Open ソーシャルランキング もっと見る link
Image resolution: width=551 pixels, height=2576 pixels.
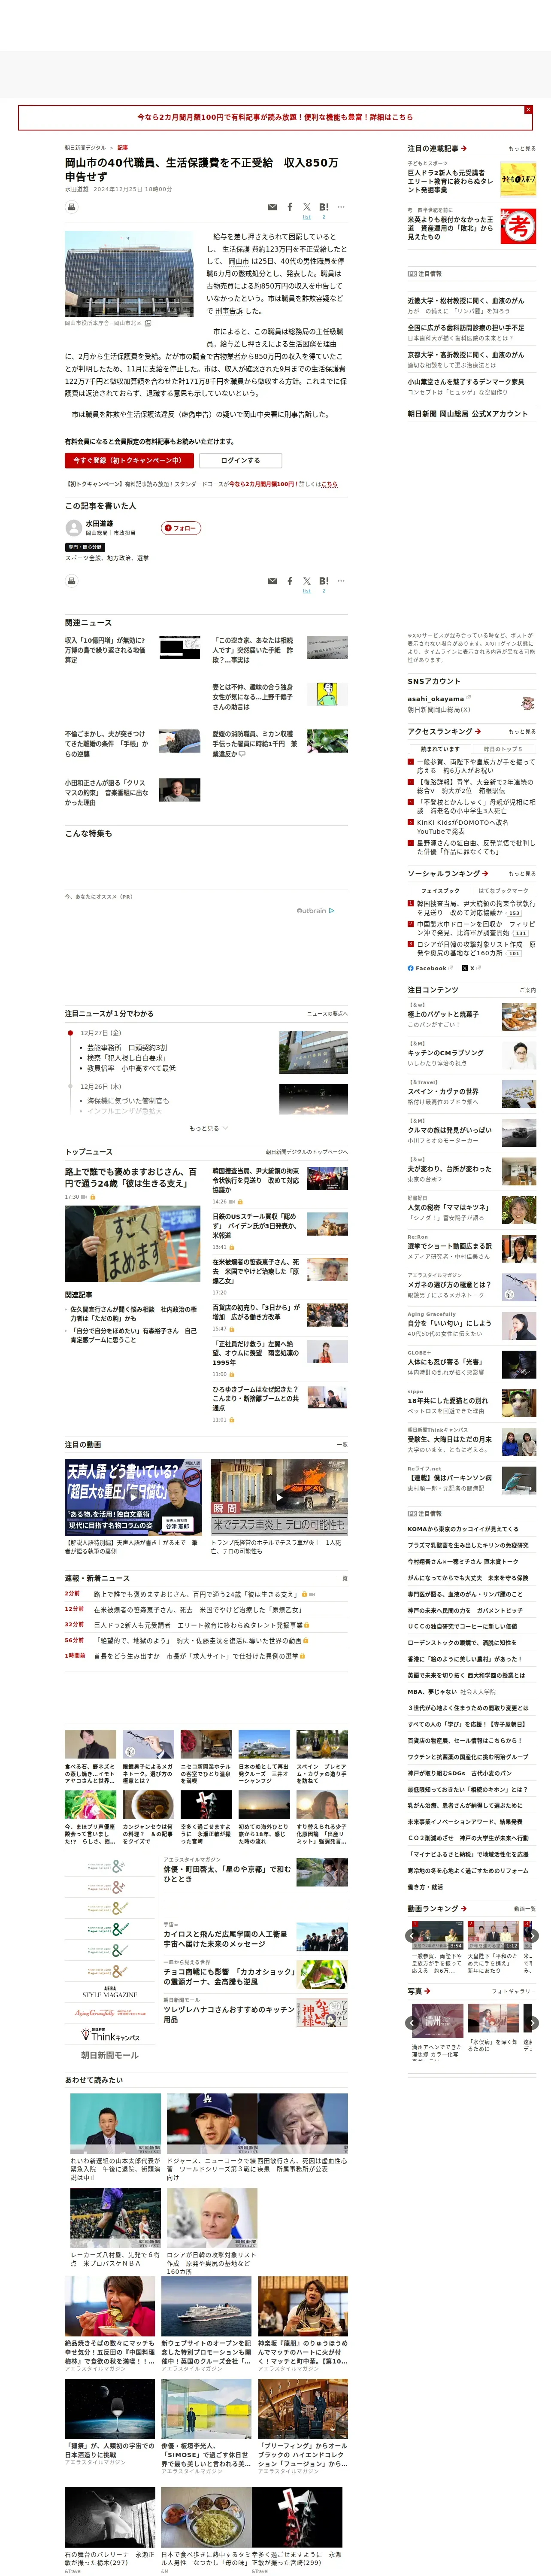pyautogui.click(x=522, y=874)
